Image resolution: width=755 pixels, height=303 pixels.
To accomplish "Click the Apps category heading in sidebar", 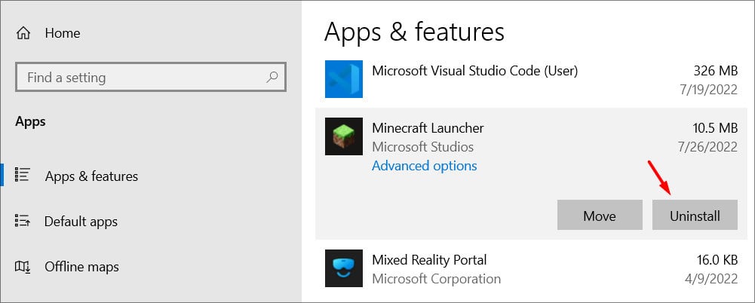I will coord(30,121).
